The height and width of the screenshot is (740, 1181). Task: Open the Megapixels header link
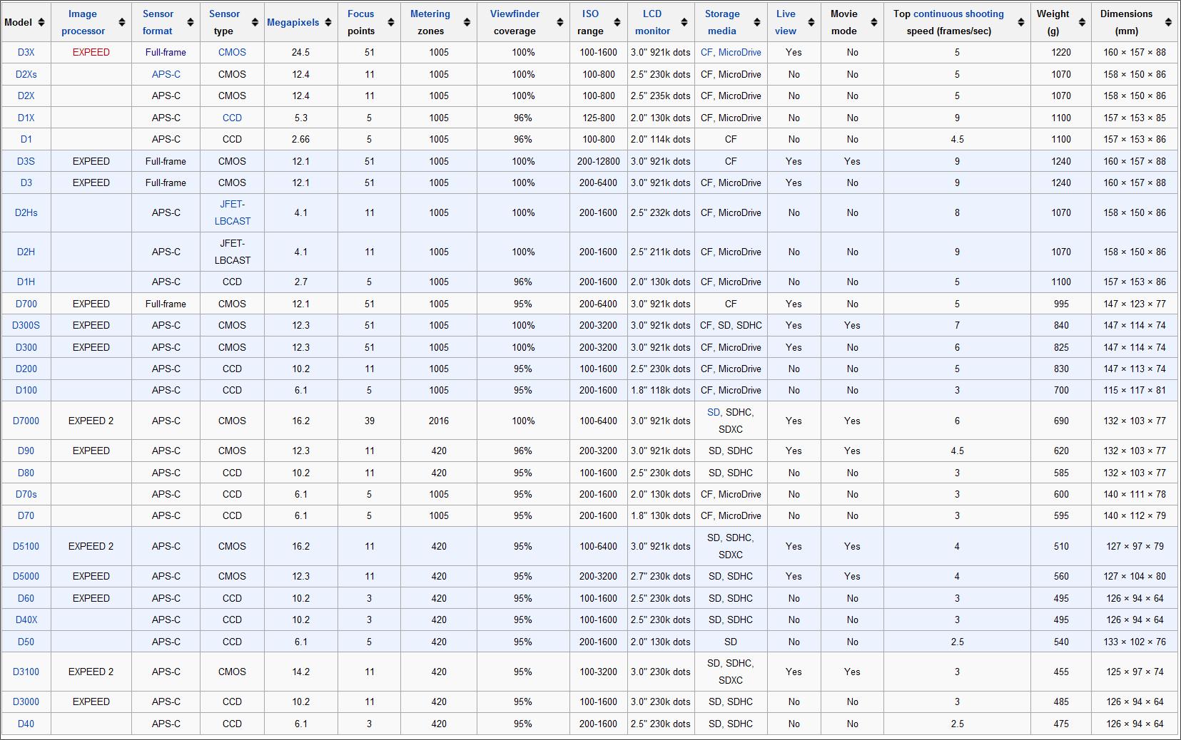click(293, 22)
